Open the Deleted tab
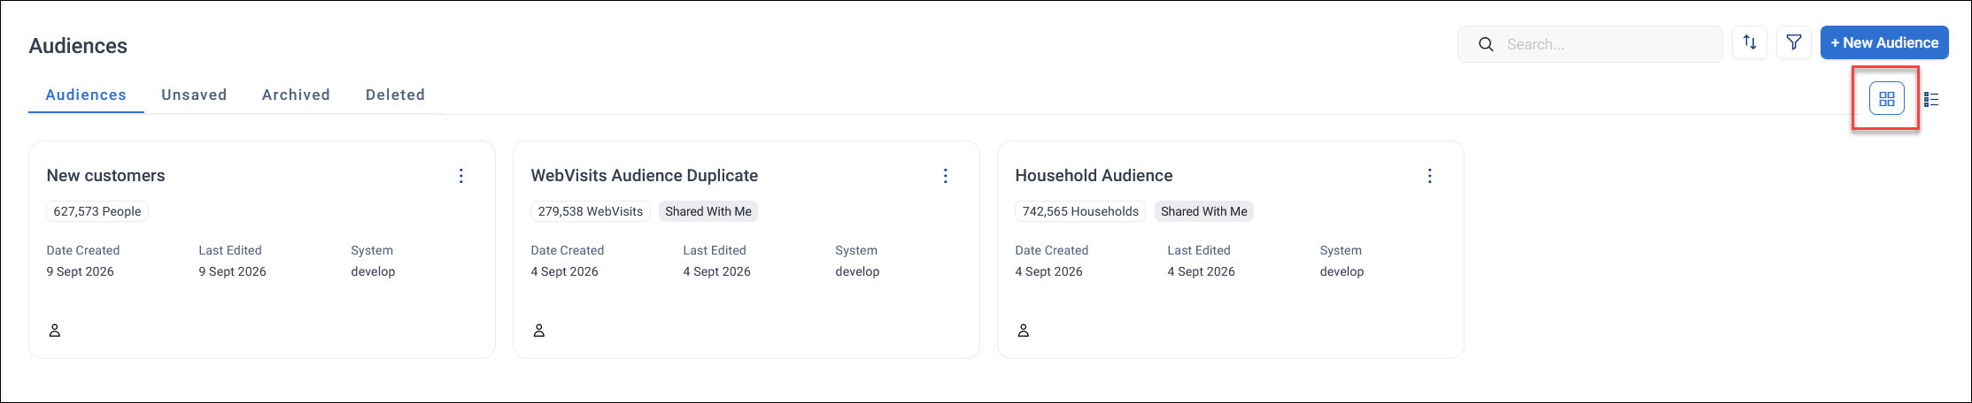This screenshot has width=1972, height=403. click(395, 95)
